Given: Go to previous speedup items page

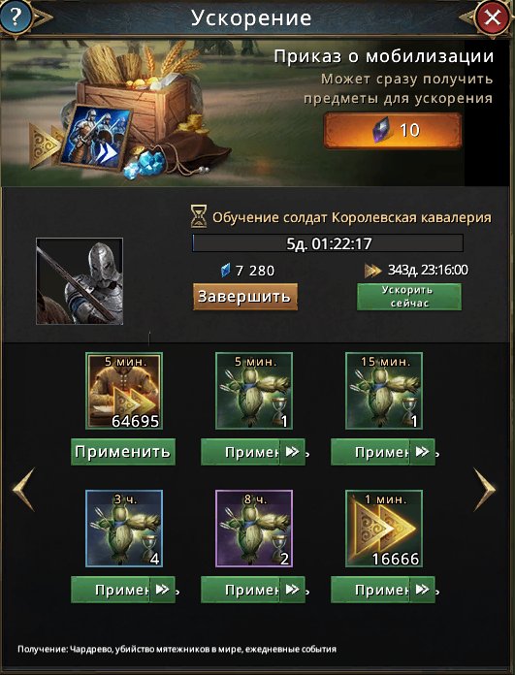Looking at the screenshot, I should click(x=23, y=490).
